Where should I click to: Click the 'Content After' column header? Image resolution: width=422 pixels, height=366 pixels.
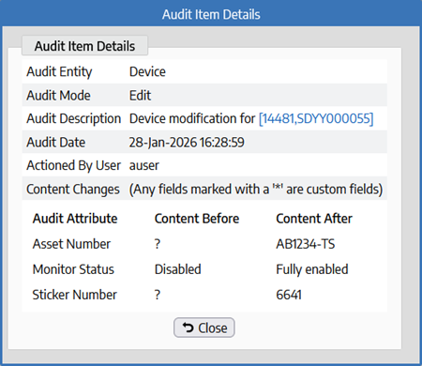tap(314, 219)
